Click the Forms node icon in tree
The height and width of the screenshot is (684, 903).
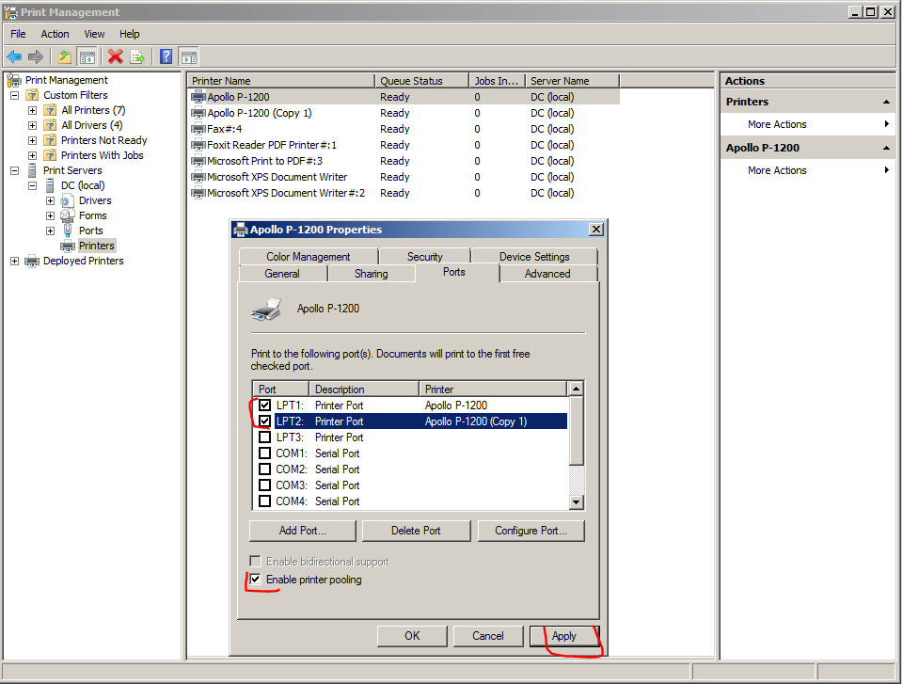pos(68,215)
